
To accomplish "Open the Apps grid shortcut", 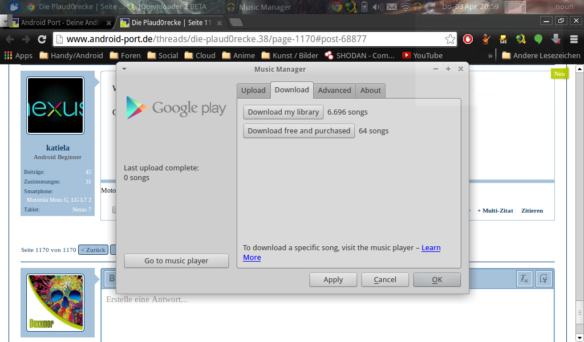I will tap(18, 55).
